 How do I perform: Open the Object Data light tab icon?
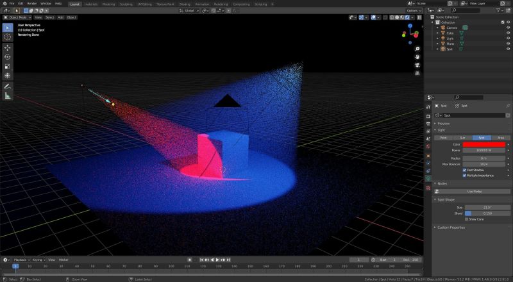click(x=428, y=178)
